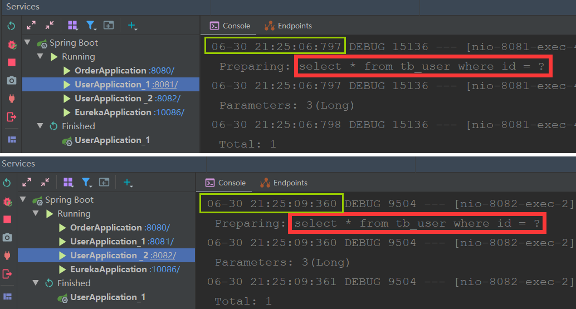Viewport: 576px width, 309px height.
Task: Switch to Console tab in bottom panel
Action: tap(226, 183)
